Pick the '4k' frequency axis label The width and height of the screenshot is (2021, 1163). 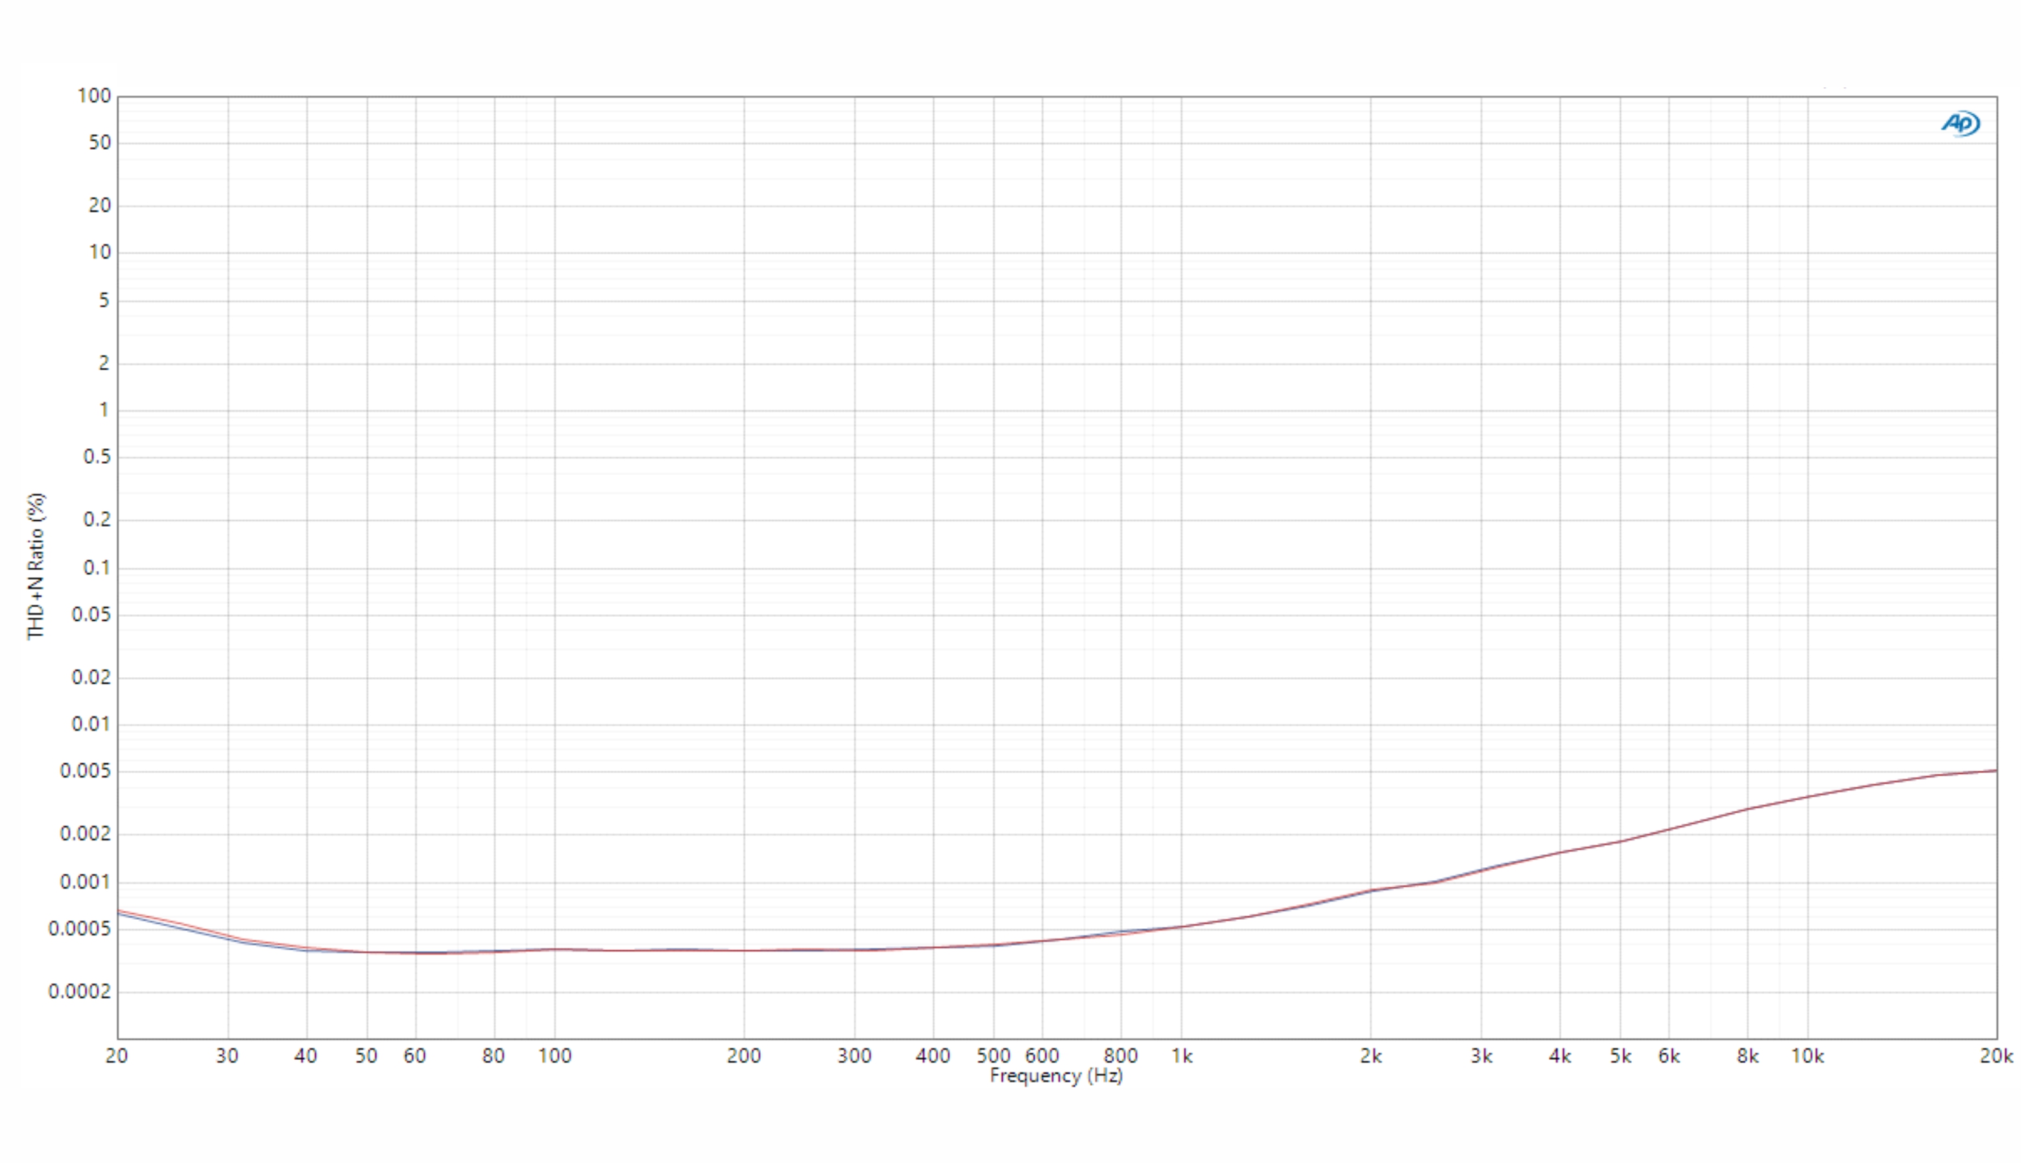(1561, 1056)
